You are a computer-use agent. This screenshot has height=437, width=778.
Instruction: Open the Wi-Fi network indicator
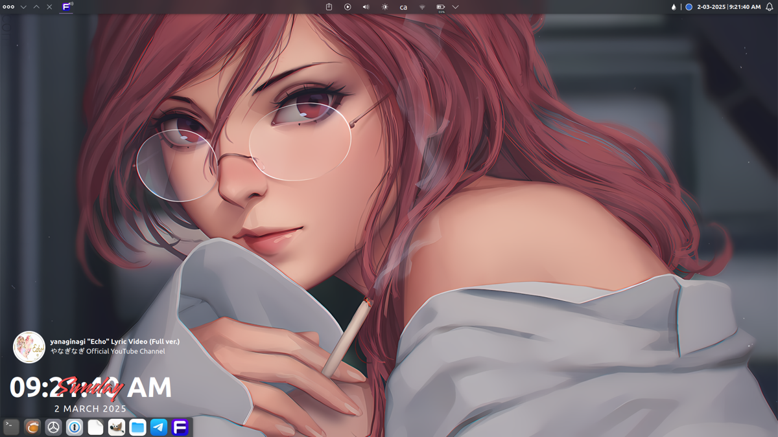(x=422, y=7)
